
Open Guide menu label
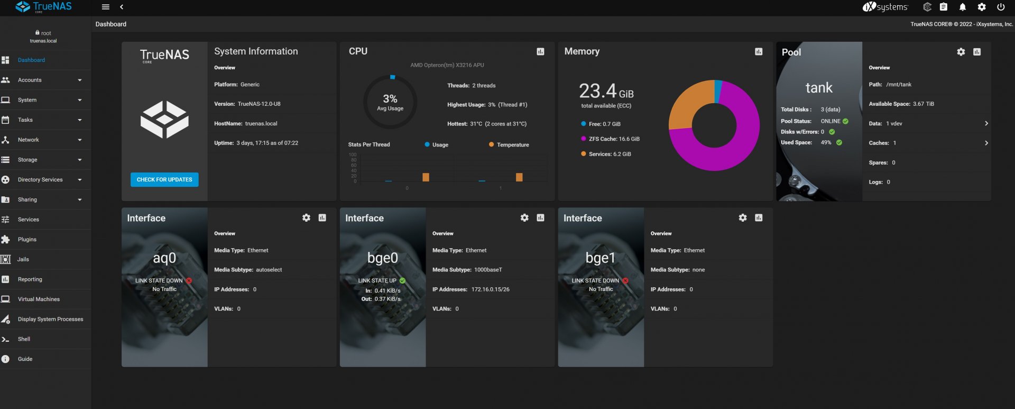coord(25,359)
